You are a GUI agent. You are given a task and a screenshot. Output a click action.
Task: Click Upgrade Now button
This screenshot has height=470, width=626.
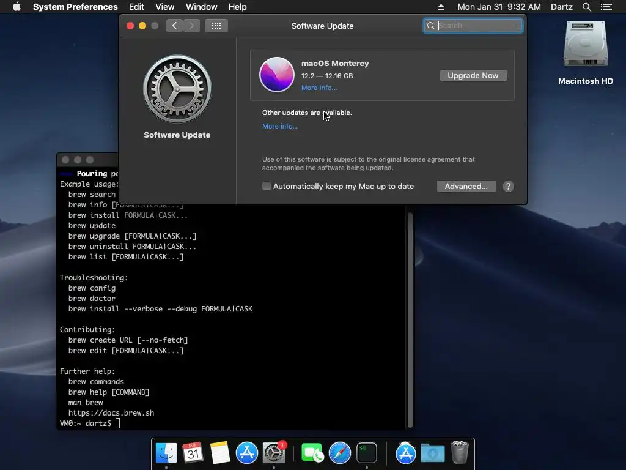coord(473,75)
